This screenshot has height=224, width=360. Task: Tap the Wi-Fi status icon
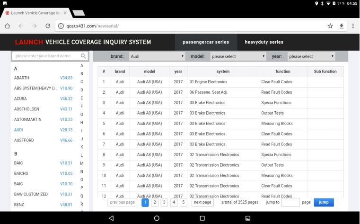pyautogui.click(x=328, y=3)
